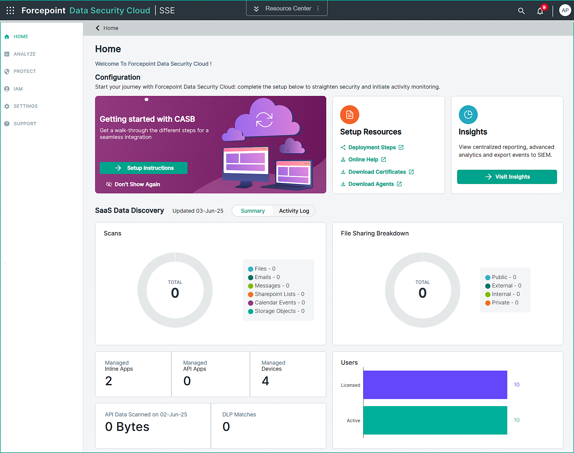Click Resource Center three-dot options icon

(x=318, y=8)
